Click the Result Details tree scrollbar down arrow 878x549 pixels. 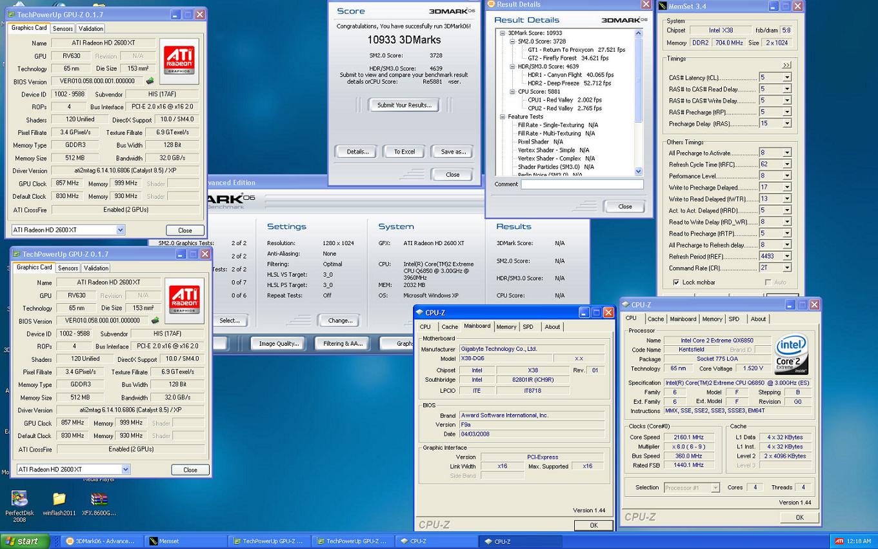tap(639, 171)
